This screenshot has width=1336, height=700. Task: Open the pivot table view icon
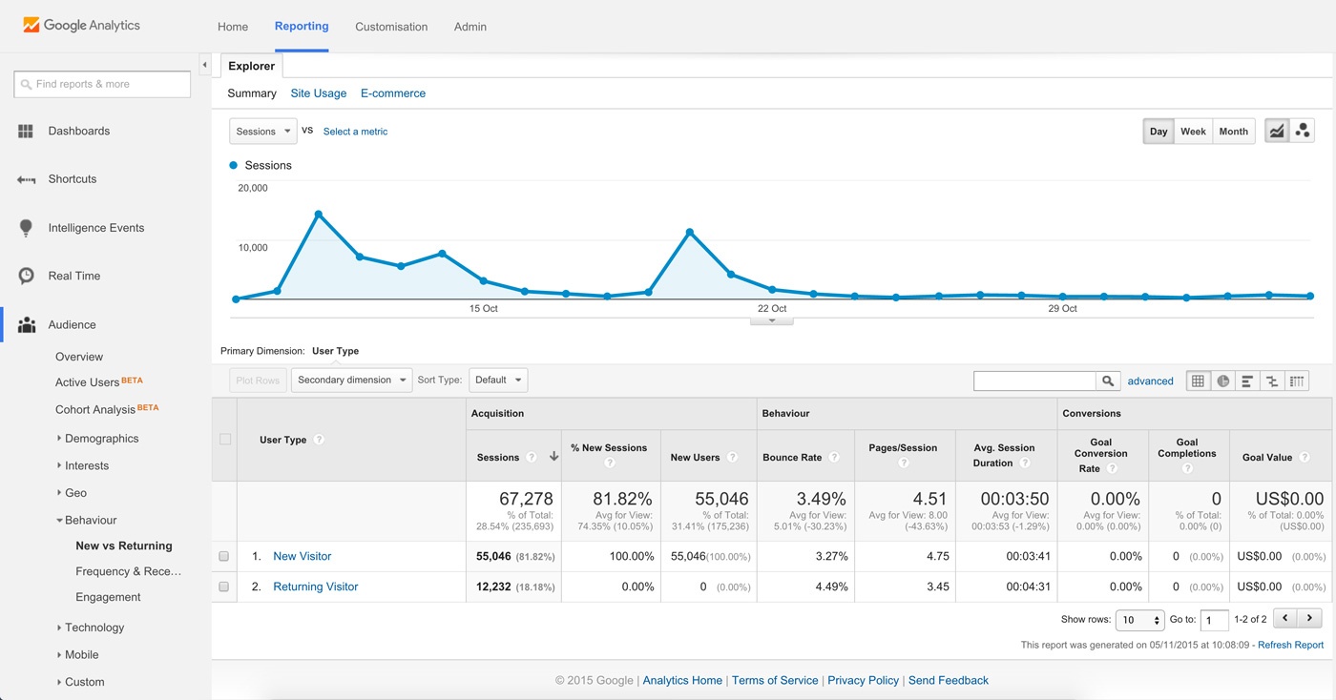click(x=1297, y=381)
